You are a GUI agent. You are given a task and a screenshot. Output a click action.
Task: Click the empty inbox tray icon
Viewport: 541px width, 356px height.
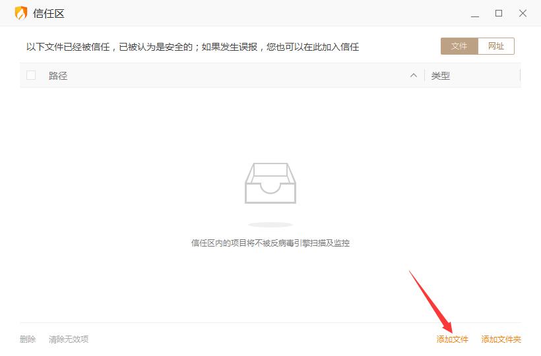pos(270,183)
